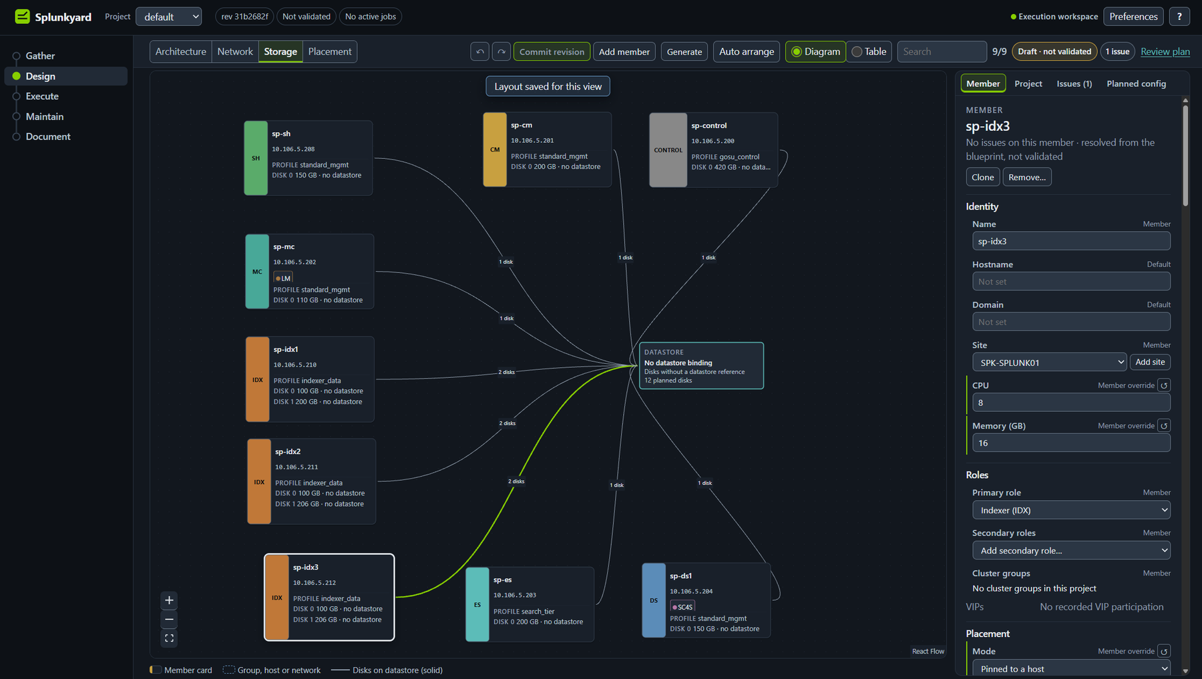Click Commit revision
Screen dimensions: 1202x679
click(552, 51)
